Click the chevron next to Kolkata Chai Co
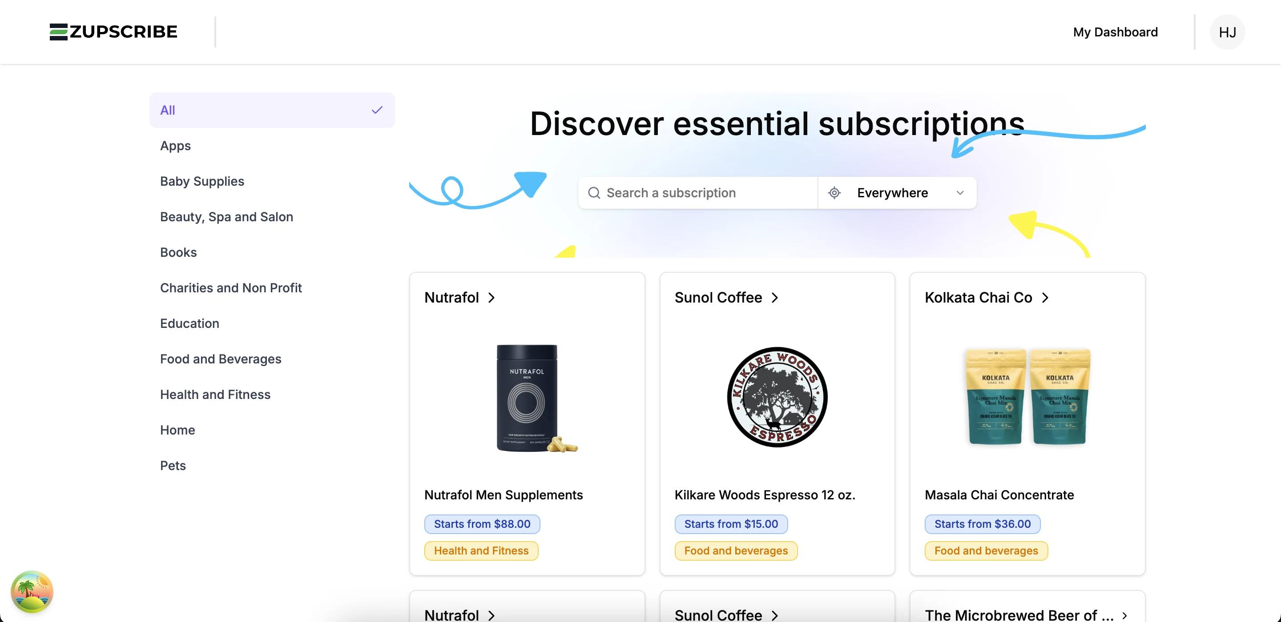This screenshot has width=1281, height=622. 1045,298
